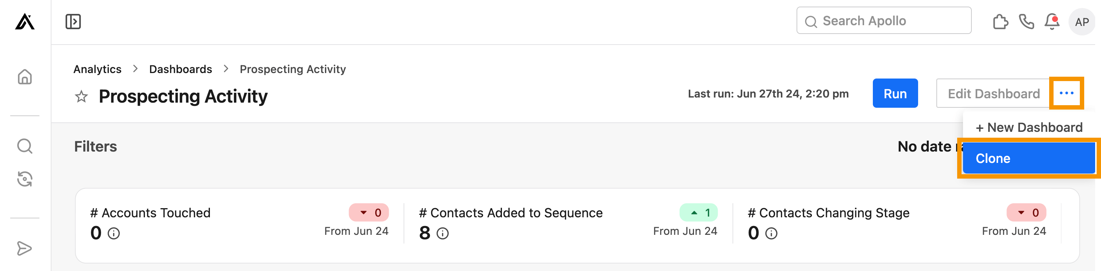This screenshot has width=1101, height=271.
Task: Show info for Contacts Added to Sequence
Action: click(x=443, y=233)
